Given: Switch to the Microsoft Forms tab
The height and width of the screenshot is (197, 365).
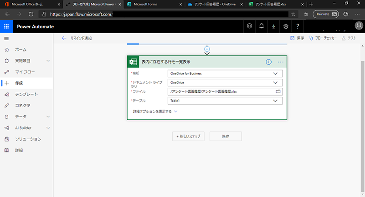Looking at the screenshot, I should (154, 4).
